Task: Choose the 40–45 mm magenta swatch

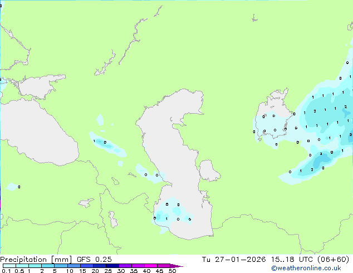Action: pyautogui.click(x=151, y=266)
